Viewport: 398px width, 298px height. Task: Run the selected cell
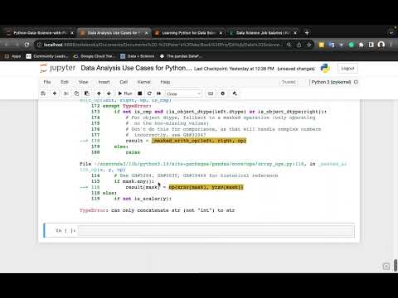click(x=125, y=94)
